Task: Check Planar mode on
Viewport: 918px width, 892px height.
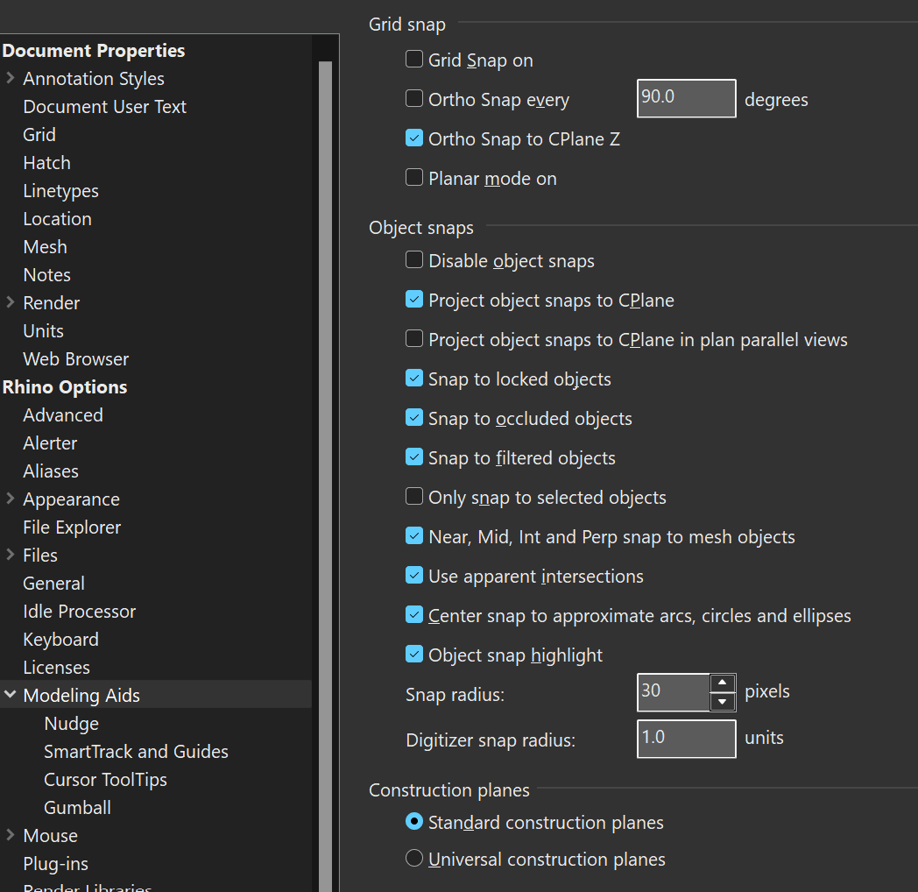Action: click(414, 177)
